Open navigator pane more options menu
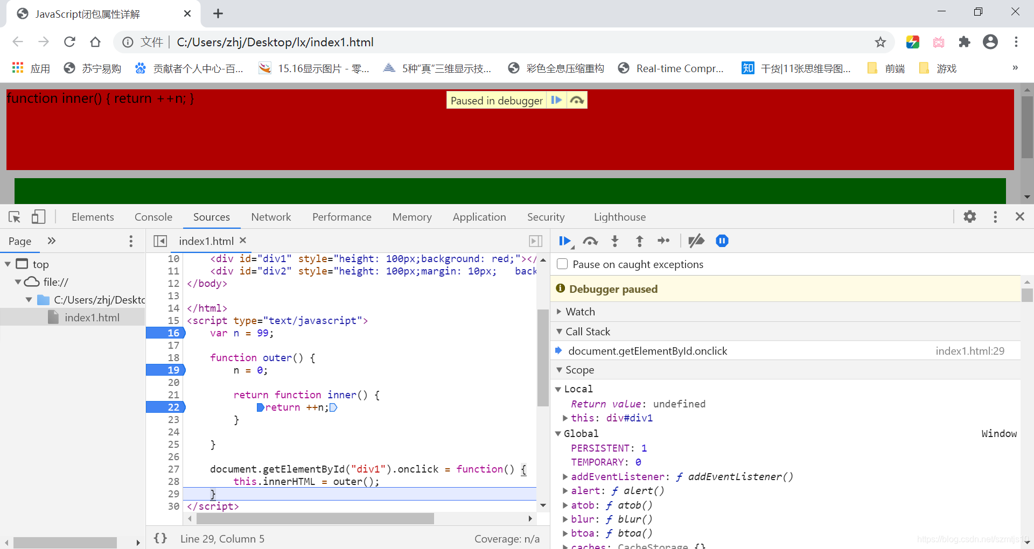Viewport: 1034px width, 549px height. coord(131,241)
